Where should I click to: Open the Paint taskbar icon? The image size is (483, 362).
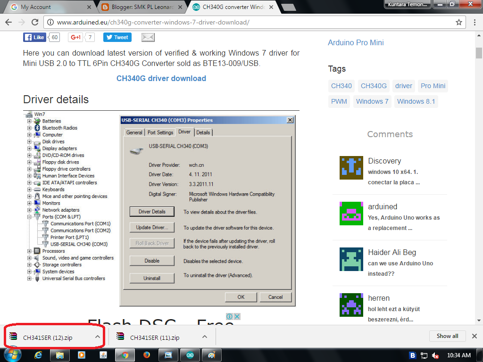click(x=212, y=355)
